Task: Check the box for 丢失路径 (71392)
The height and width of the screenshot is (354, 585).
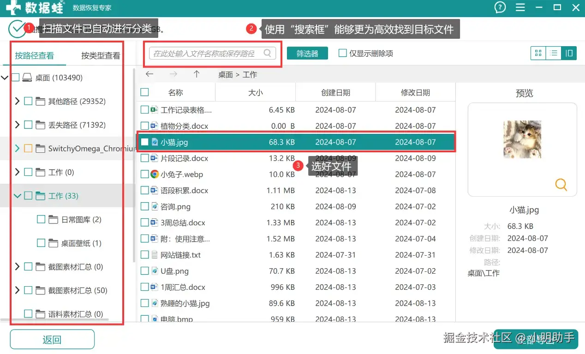Action: [28, 125]
